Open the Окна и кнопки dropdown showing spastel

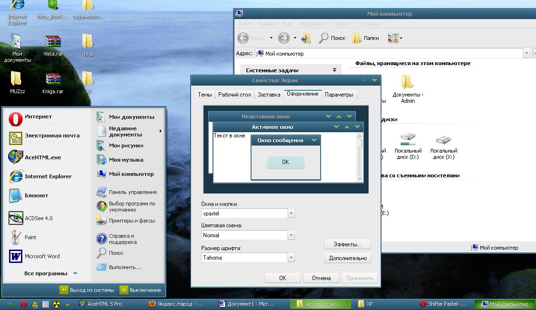pyautogui.click(x=291, y=213)
